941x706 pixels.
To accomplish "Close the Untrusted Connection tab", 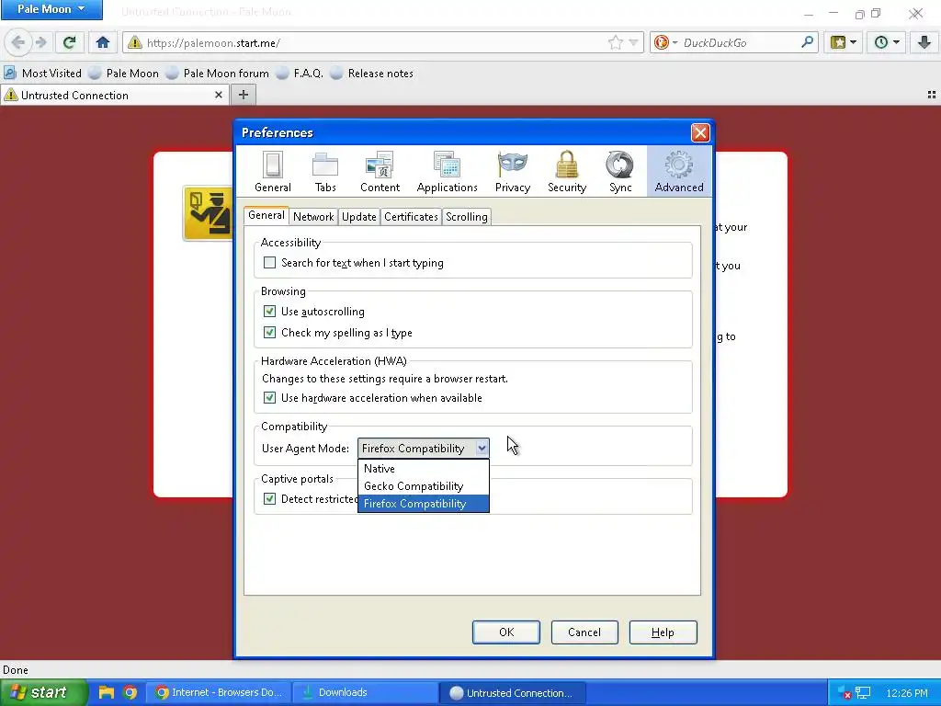I will point(219,95).
